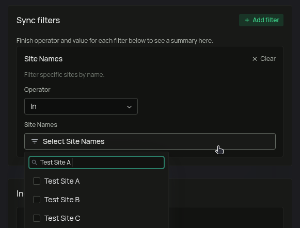The height and width of the screenshot is (228, 300).
Task: Check the Test Site C checkbox
Action: [37, 218]
